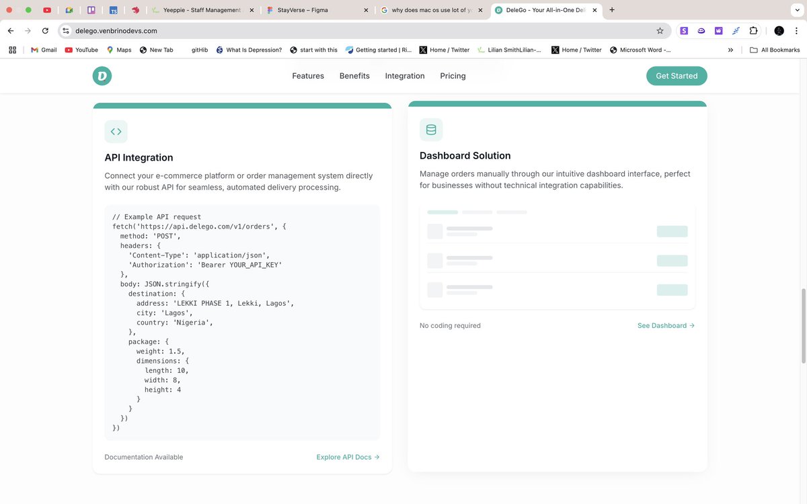Open the Extensions puzzle piece menu
The image size is (807, 504).
click(x=753, y=31)
